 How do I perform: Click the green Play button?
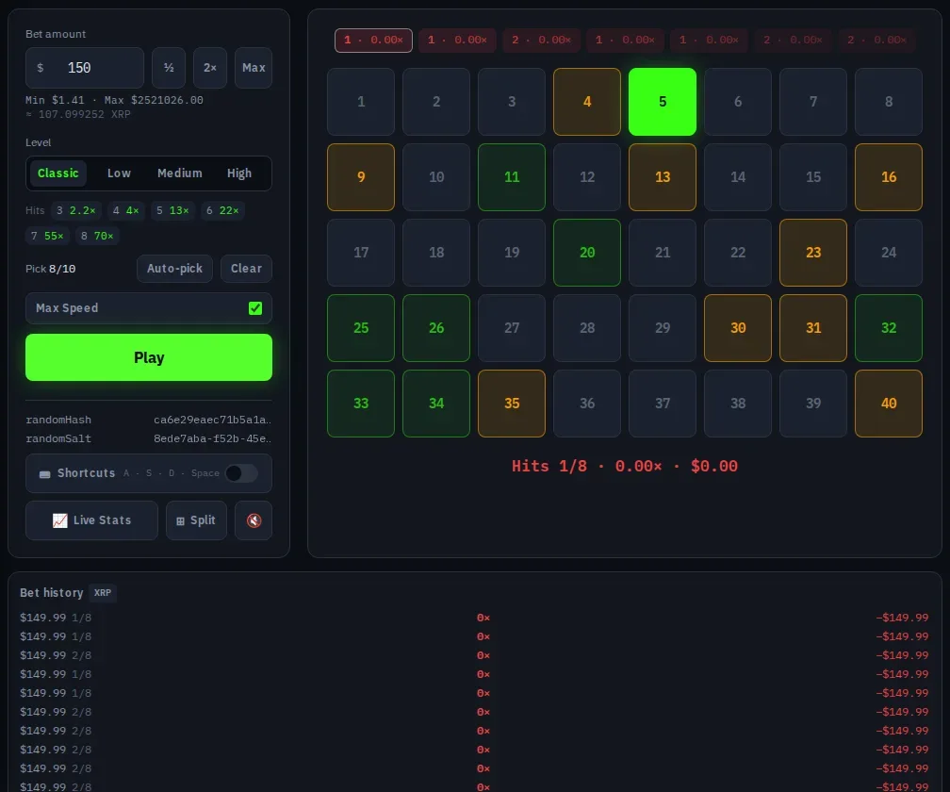click(x=149, y=357)
